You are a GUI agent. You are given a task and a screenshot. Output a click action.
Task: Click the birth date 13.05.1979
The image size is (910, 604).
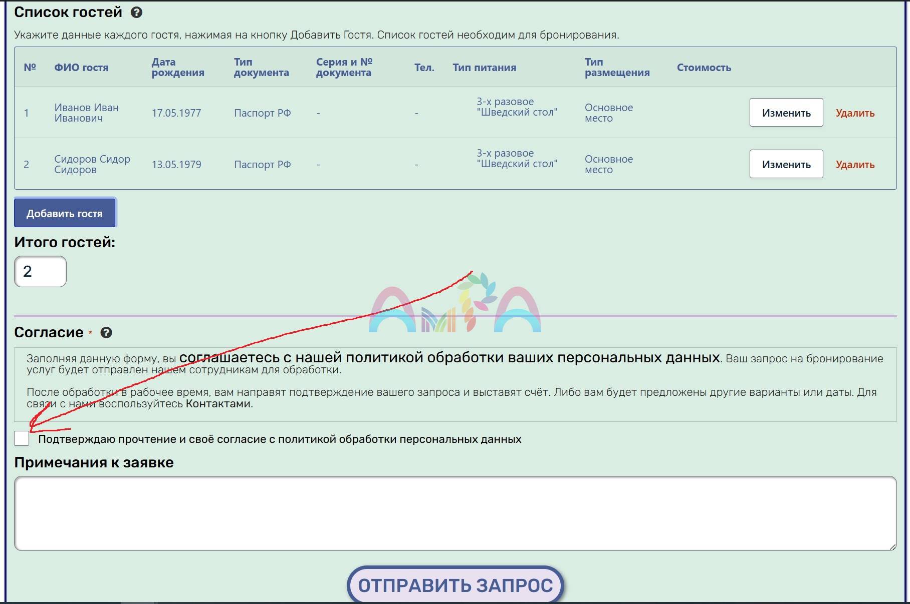pos(176,165)
